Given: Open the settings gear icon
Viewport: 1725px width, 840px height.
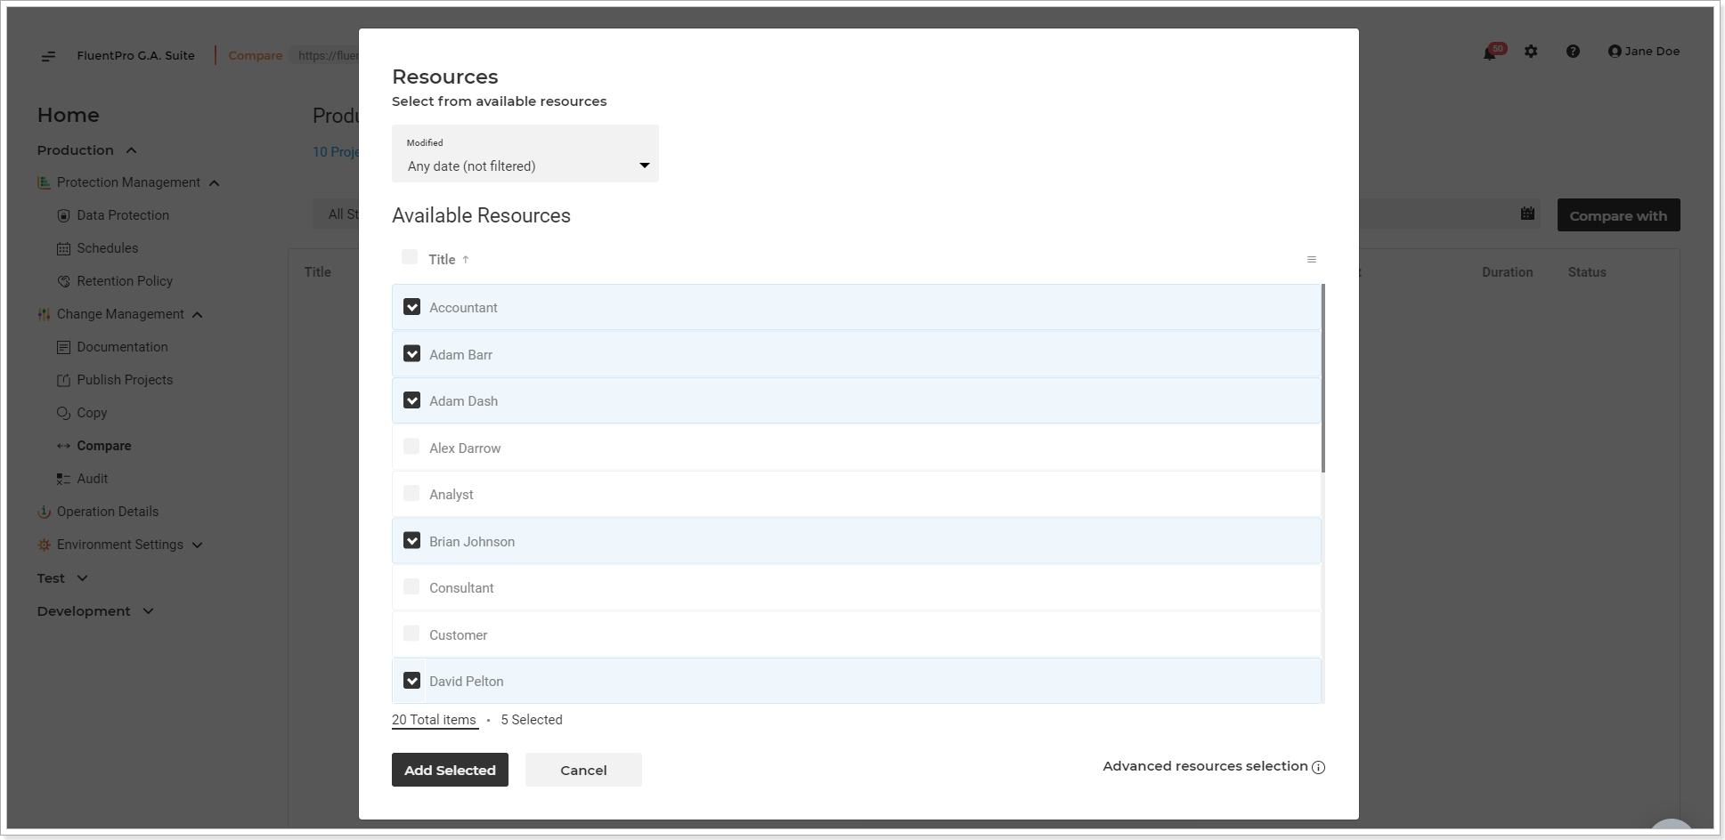Looking at the screenshot, I should tap(1531, 52).
